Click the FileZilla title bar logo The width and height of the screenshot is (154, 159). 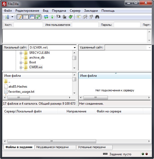point(4,4)
